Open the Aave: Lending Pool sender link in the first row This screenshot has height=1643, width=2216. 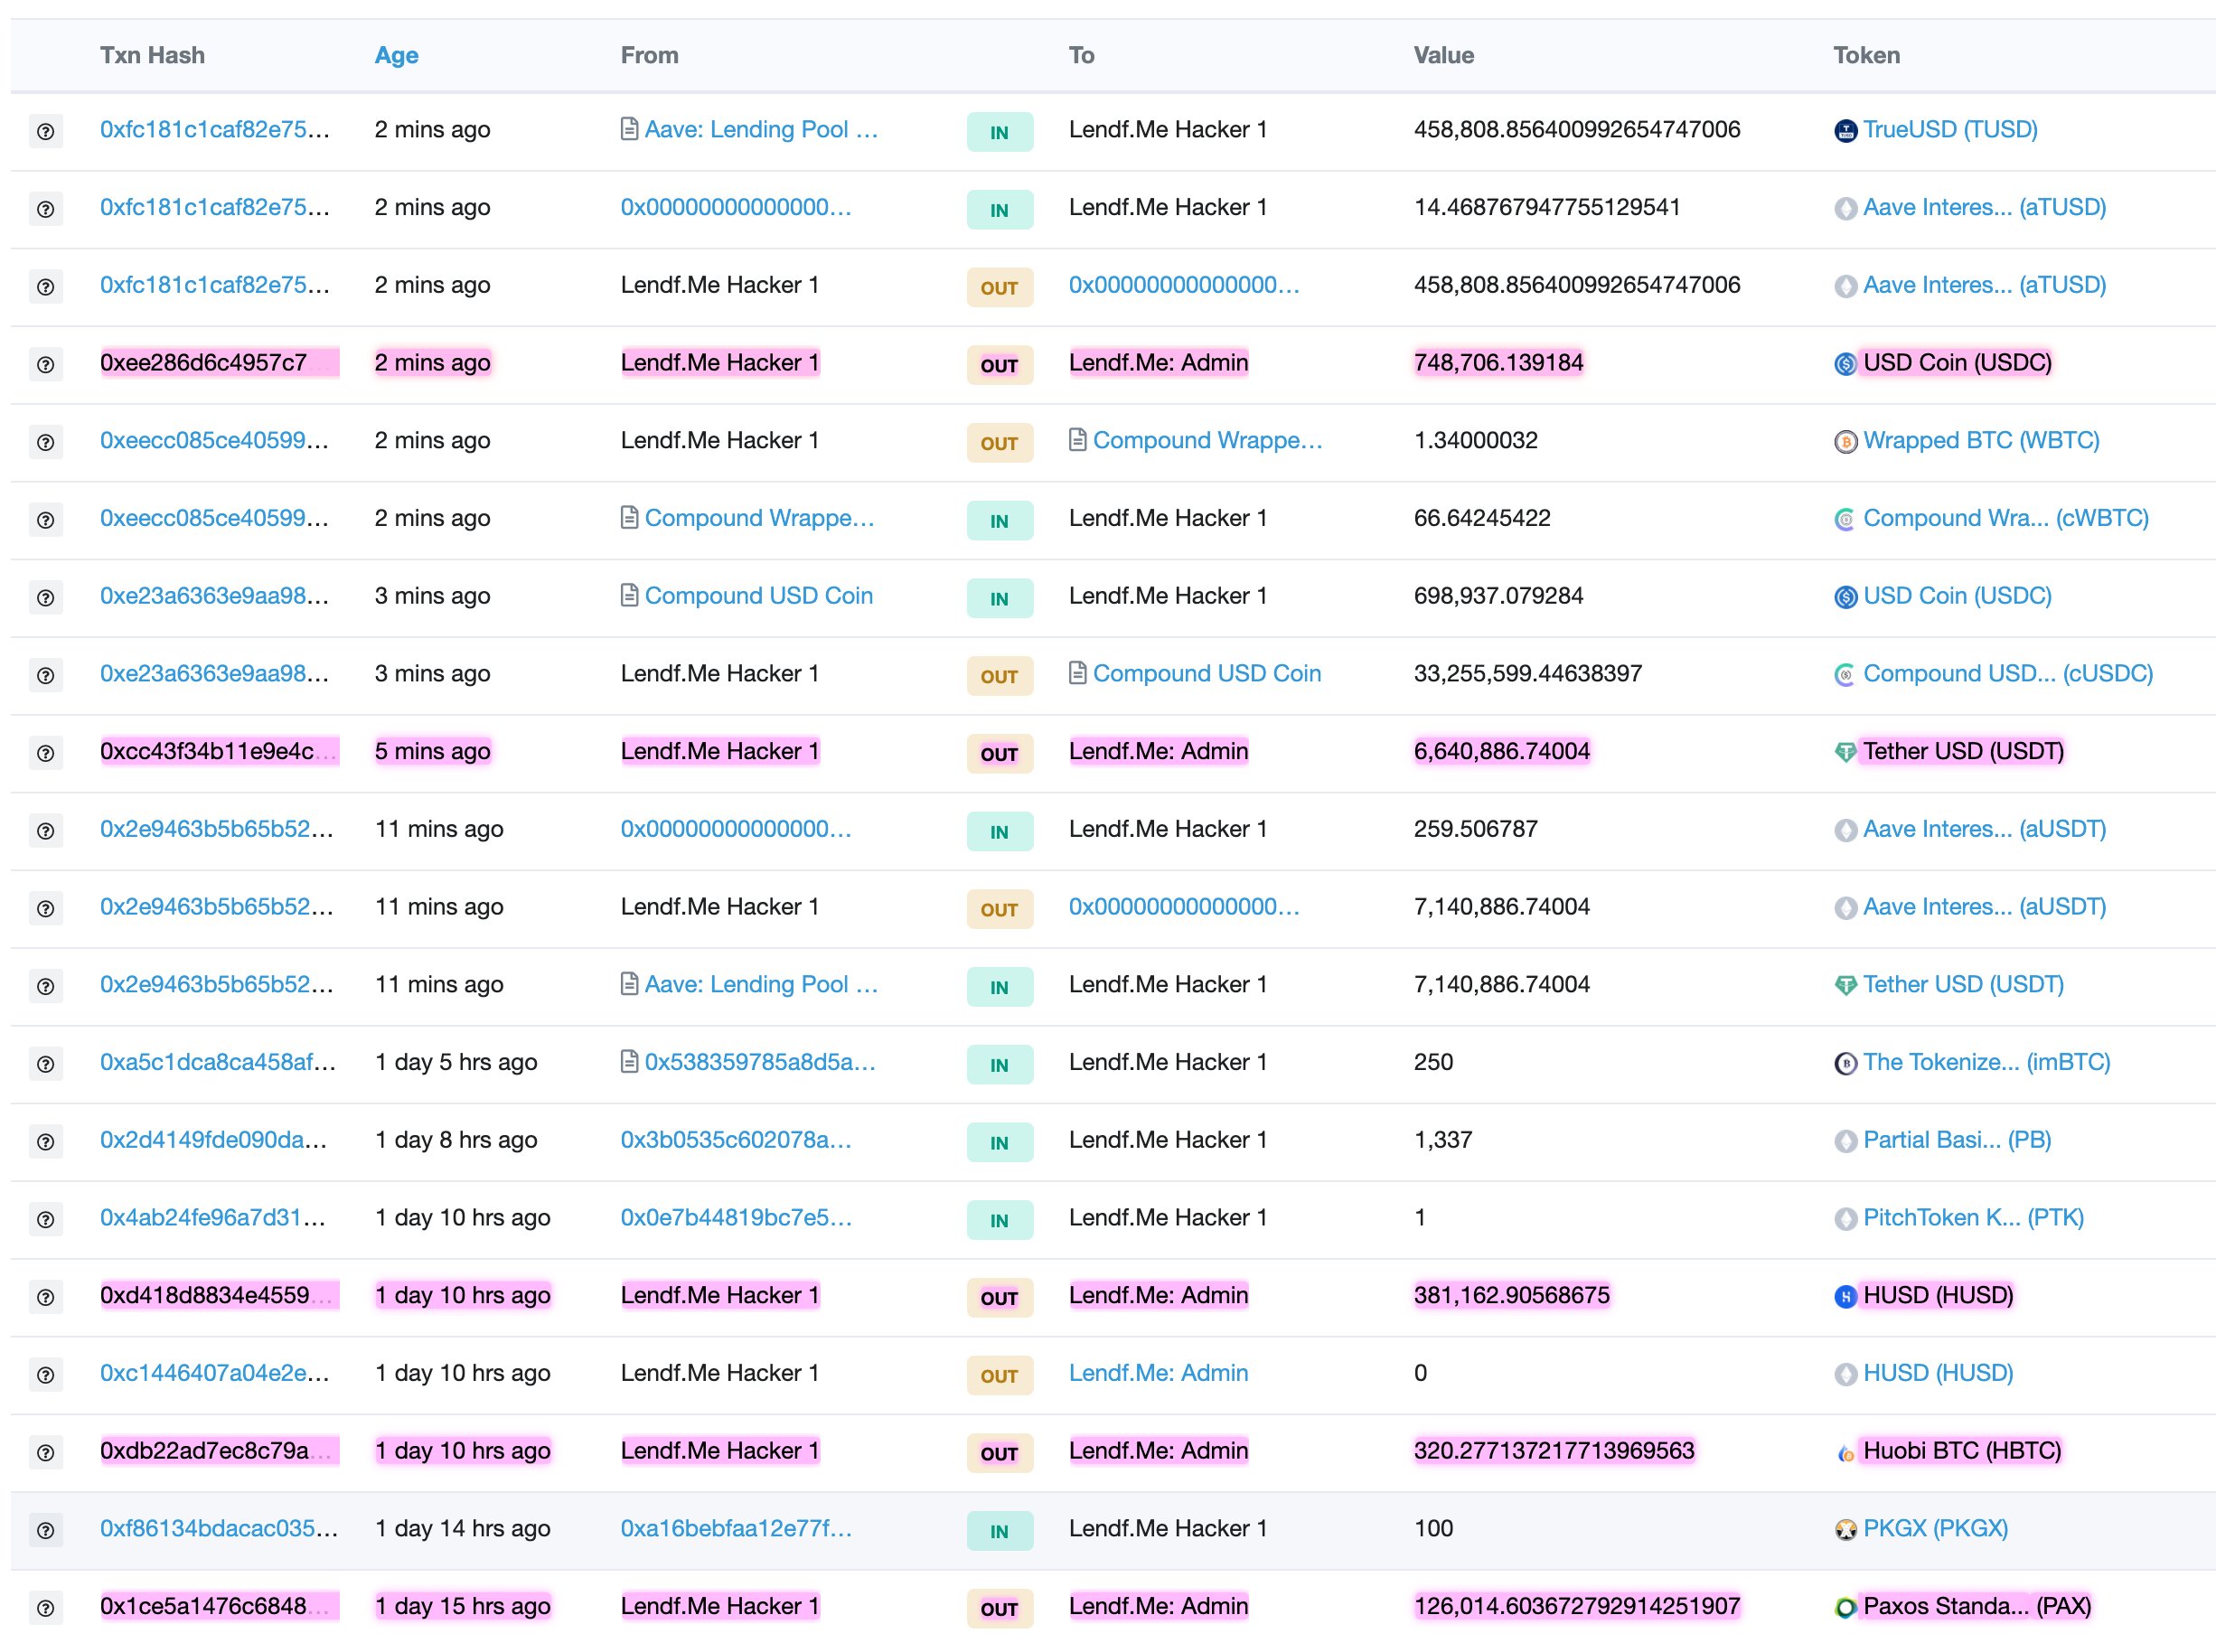761,129
